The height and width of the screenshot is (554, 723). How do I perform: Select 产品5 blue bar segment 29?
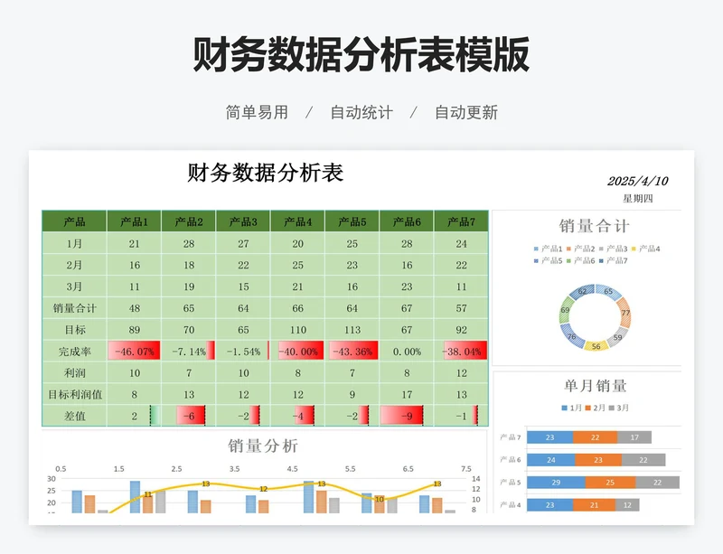[556, 483]
